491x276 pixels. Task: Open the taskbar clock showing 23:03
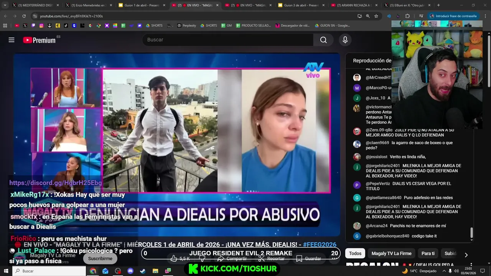tap(468, 271)
